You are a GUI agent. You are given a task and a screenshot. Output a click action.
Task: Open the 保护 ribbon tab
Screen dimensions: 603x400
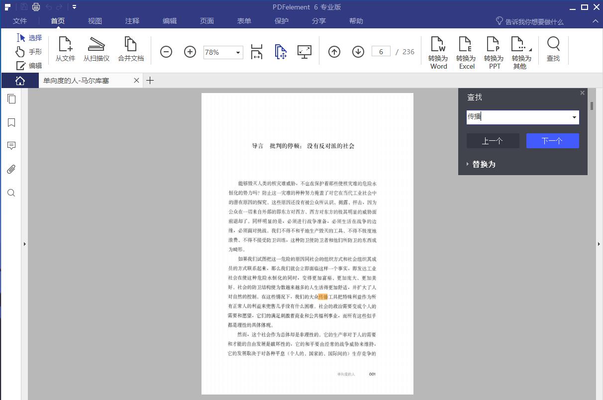point(281,21)
